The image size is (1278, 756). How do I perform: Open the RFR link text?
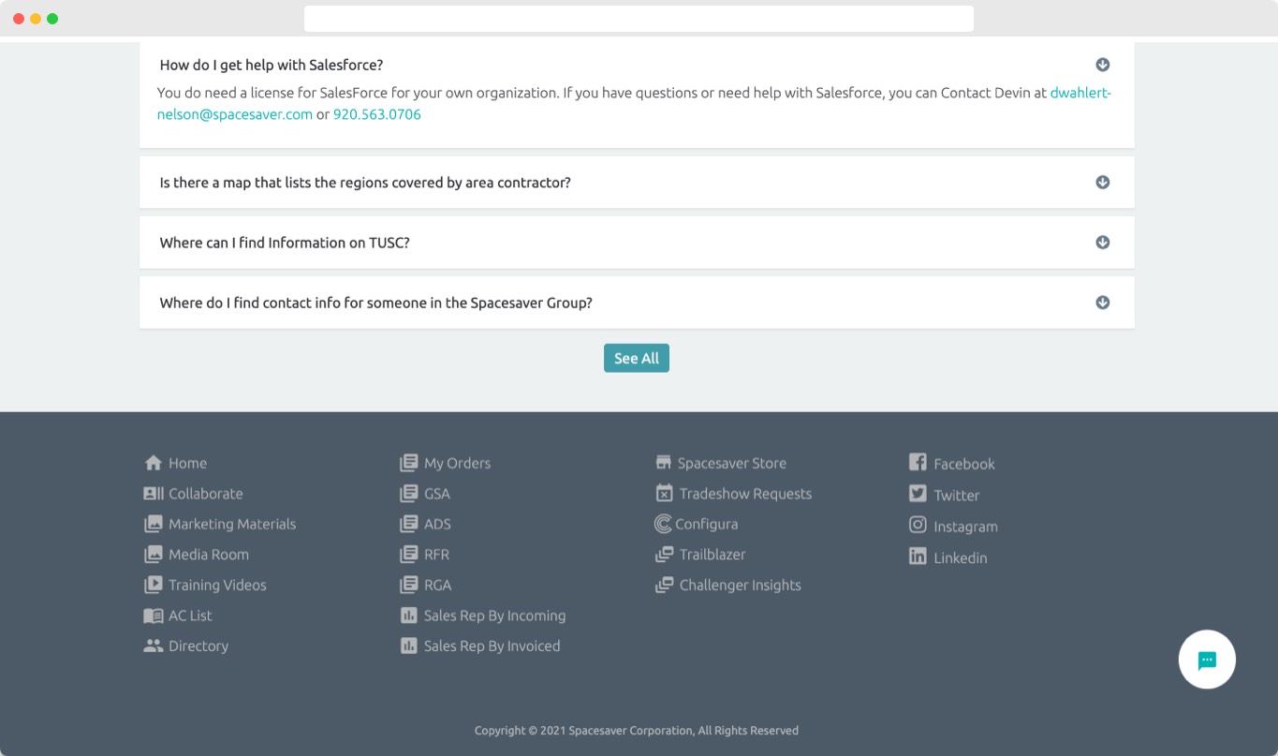pyautogui.click(x=436, y=555)
